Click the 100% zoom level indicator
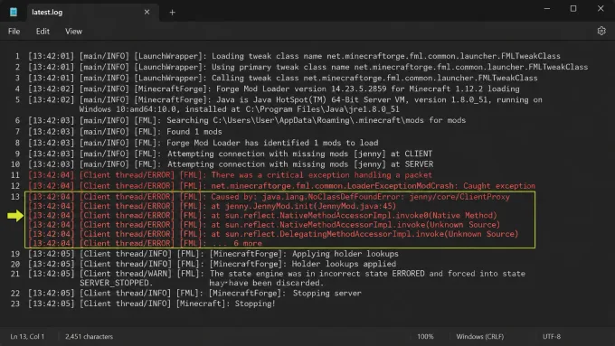 pos(425,336)
